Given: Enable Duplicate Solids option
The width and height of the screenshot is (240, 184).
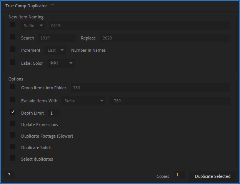Looking at the screenshot, I should tap(13, 146).
